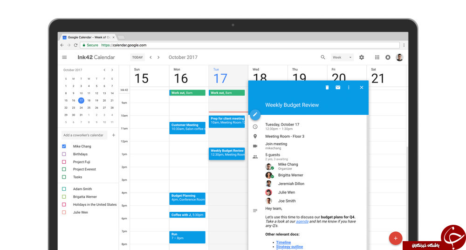Open Coffee with J event
This screenshot has height=250, width=466.
tap(187, 215)
